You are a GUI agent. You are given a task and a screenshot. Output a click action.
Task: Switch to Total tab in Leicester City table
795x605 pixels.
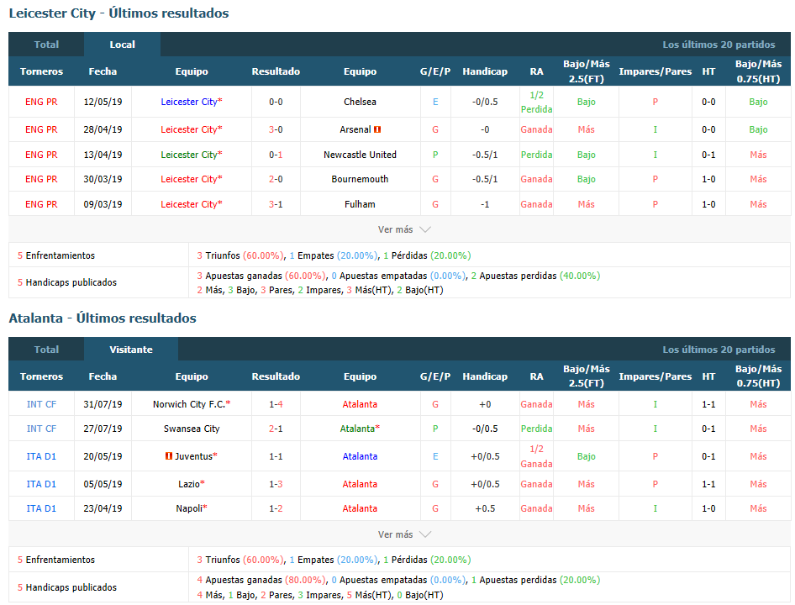tap(46, 45)
